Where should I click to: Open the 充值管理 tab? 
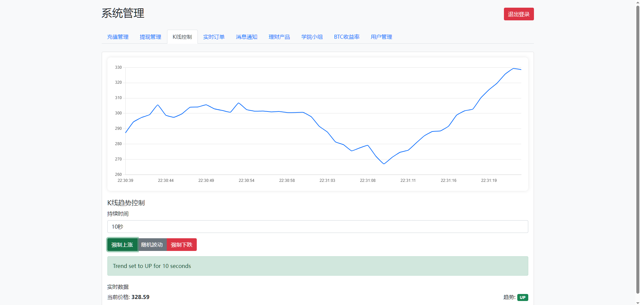pos(118,37)
